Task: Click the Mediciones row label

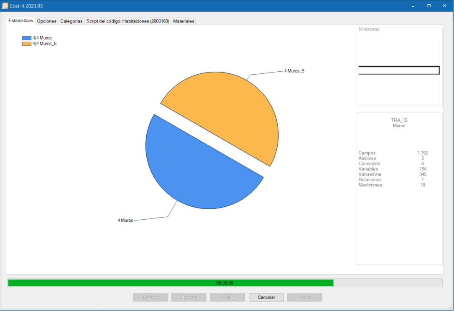Action: [x=370, y=185]
